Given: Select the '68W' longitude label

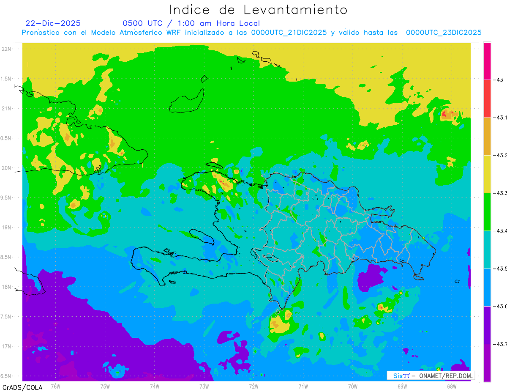Looking at the screenshot, I should tap(452, 386).
